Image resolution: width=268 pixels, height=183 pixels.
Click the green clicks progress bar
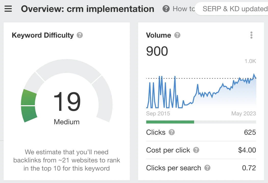pos(170,122)
